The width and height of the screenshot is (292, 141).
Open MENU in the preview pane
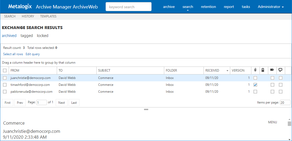point(272,122)
